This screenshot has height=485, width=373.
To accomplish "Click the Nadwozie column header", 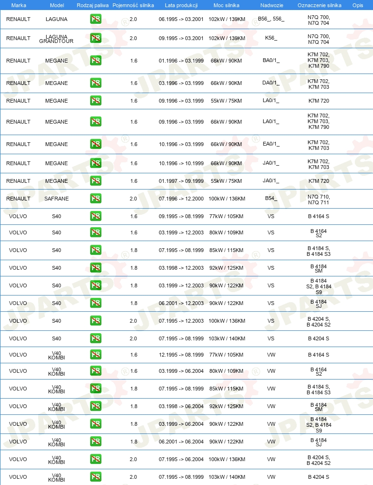I will [x=271, y=5].
